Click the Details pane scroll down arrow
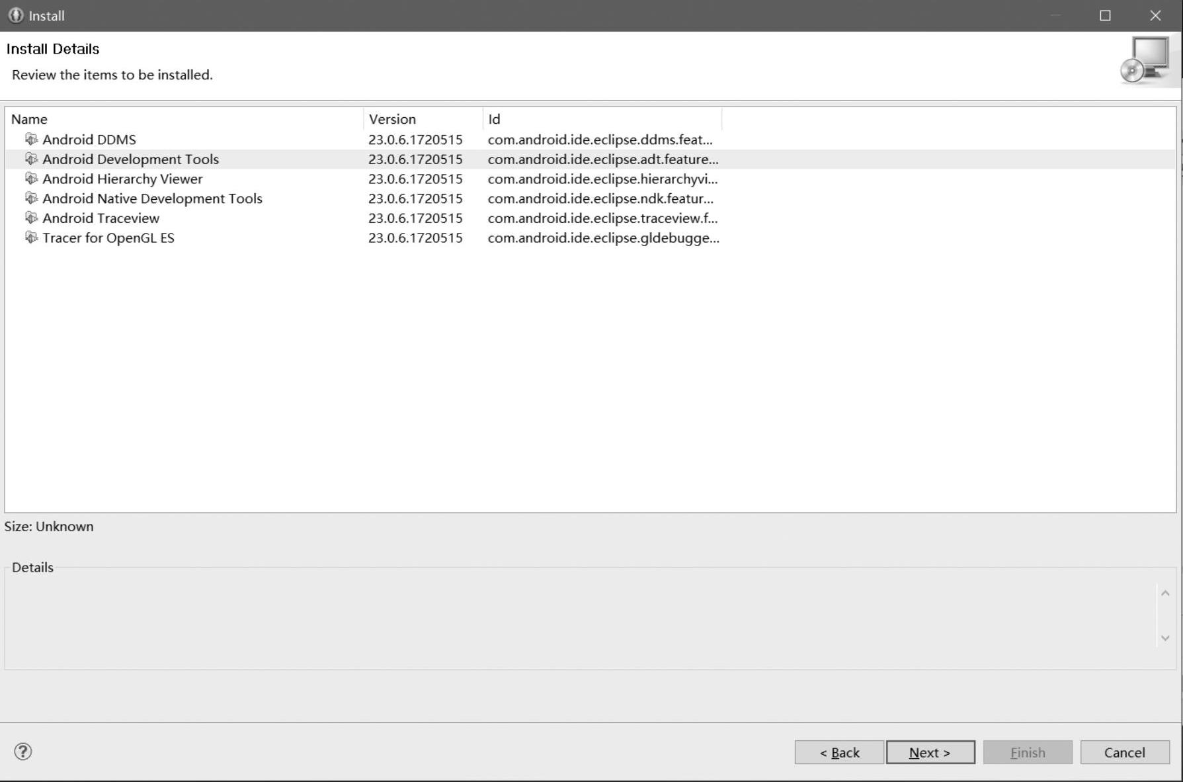This screenshot has width=1183, height=782. (1165, 638)
